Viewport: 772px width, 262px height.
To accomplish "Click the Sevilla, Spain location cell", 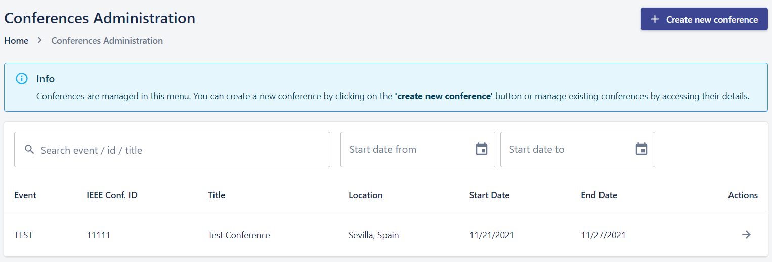I will tap(374, 235).
